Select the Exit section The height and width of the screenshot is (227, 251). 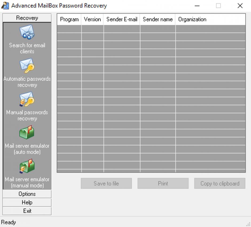(27, 211)
